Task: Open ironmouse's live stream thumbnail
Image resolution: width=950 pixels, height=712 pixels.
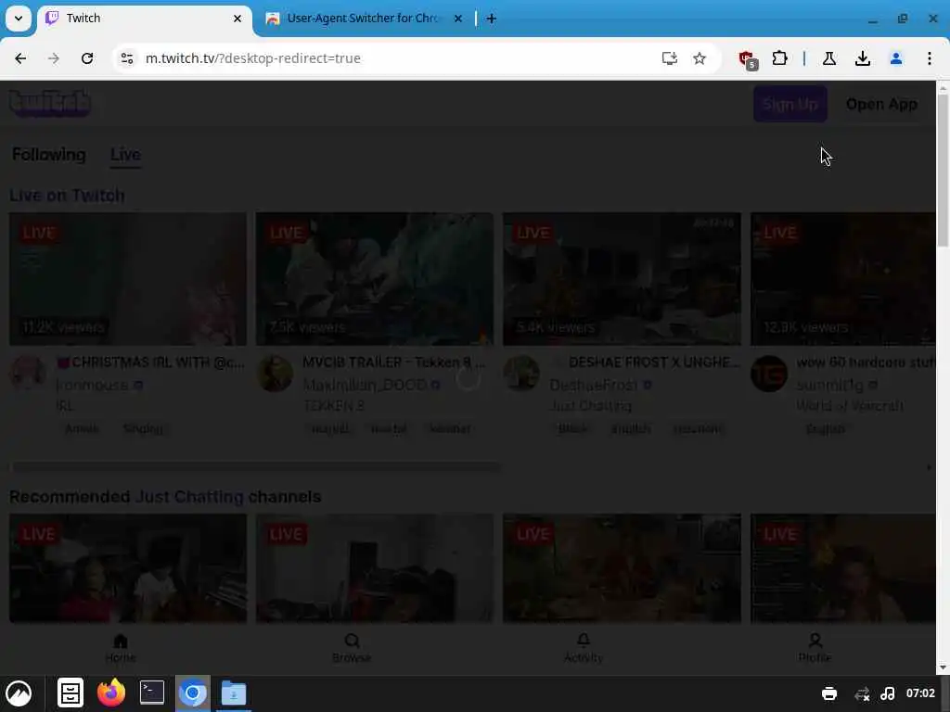Action: coord(128,279)
